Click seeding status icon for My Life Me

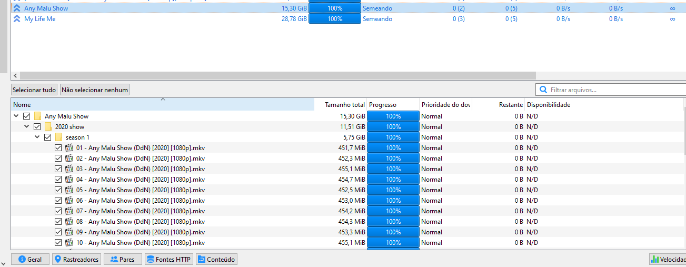tap(17, 19)
